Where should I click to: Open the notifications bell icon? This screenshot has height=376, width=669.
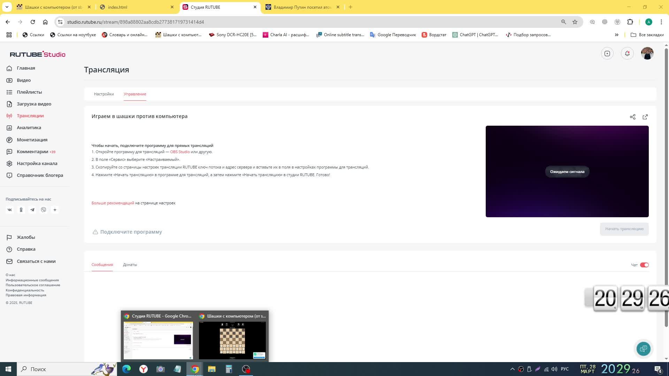point(627,53)
